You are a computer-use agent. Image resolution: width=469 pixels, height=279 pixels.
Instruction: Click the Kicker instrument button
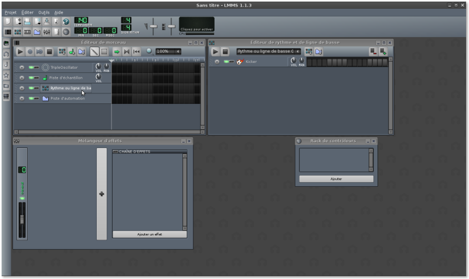coord(261,62)
